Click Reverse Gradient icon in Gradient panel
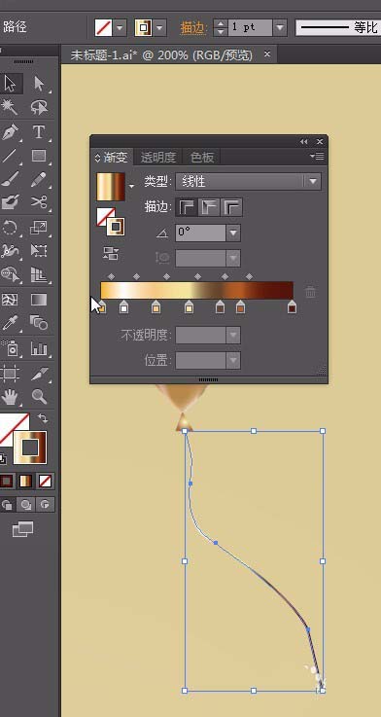 [111, 254]
